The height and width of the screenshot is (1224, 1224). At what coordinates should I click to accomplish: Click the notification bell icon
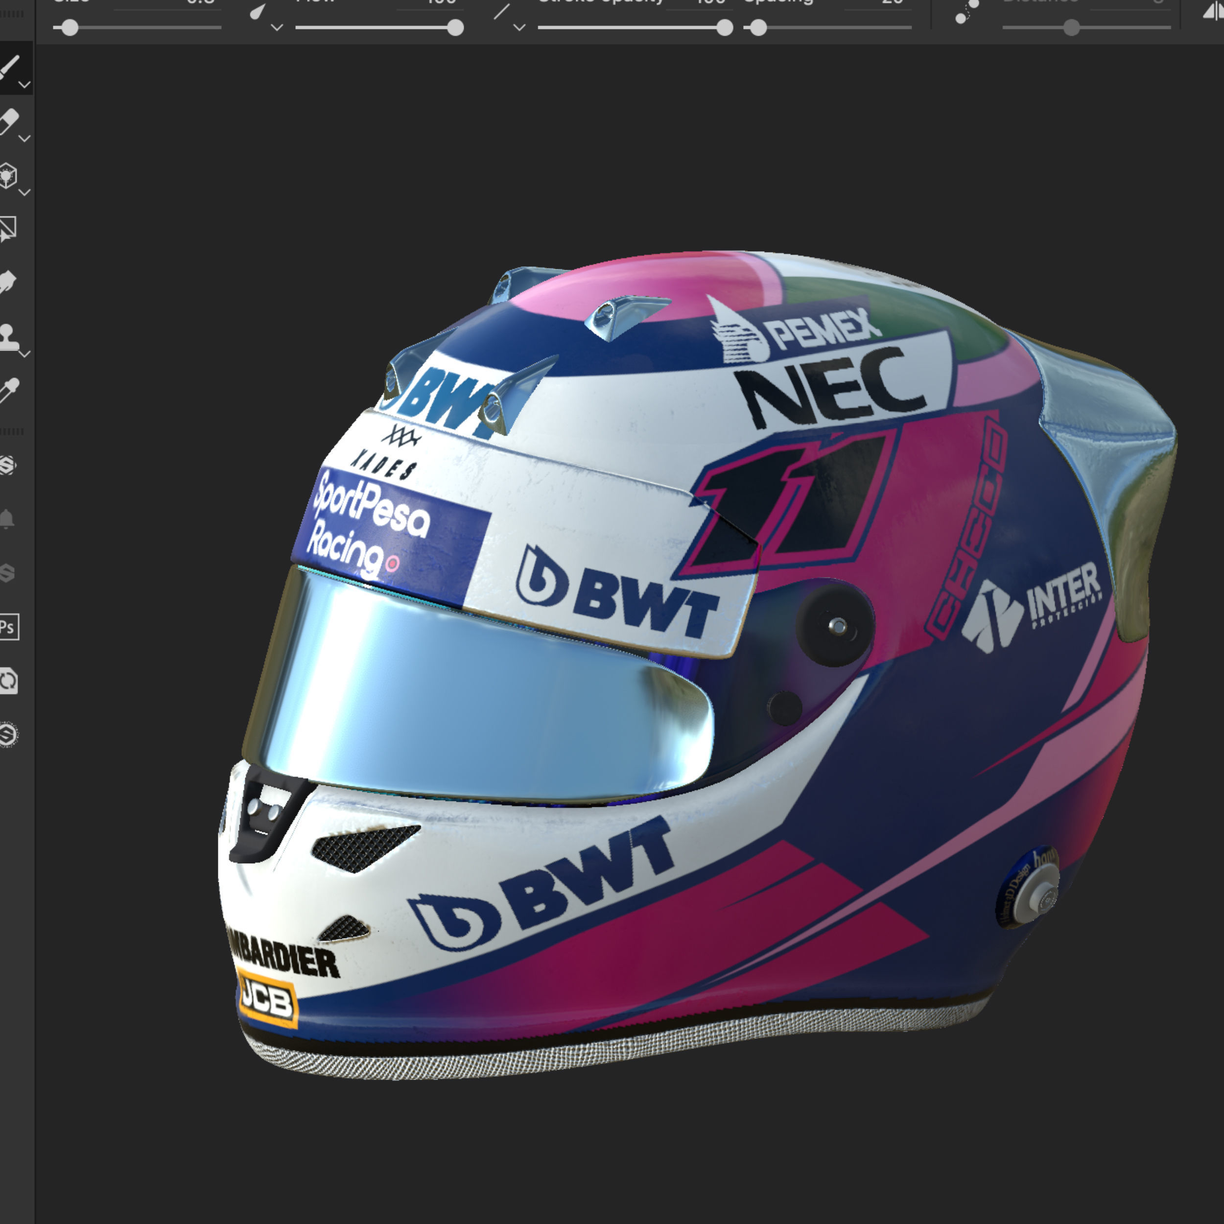[x=7, y=519]
